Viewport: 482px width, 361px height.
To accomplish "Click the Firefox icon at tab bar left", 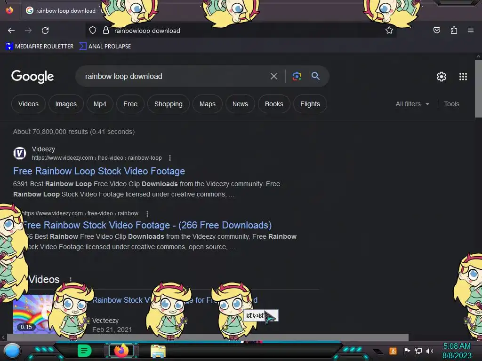I will click(x=9, y=10).
